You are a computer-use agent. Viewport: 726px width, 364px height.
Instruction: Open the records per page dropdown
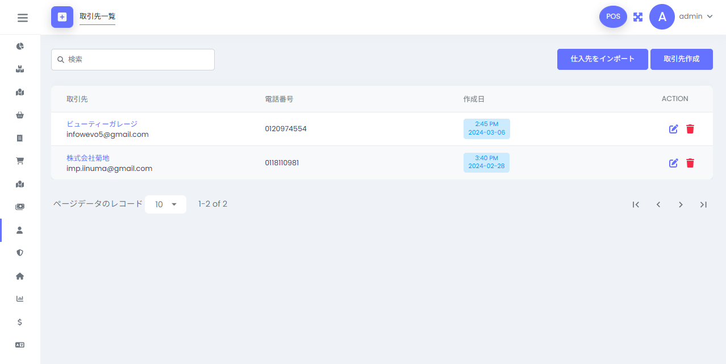coord(165,204)
